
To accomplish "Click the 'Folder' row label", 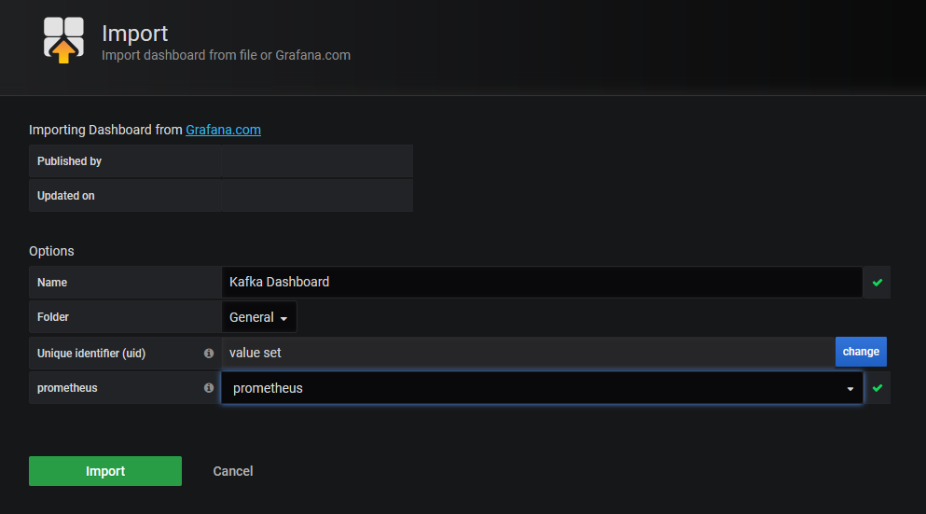I will [x=52, y=317].
